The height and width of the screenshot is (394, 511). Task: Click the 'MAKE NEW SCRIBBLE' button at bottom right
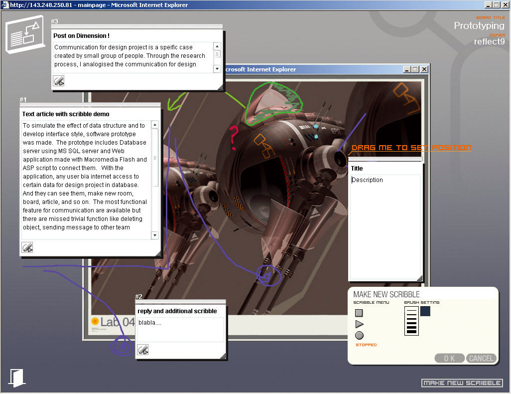click(x=462, y=383)
